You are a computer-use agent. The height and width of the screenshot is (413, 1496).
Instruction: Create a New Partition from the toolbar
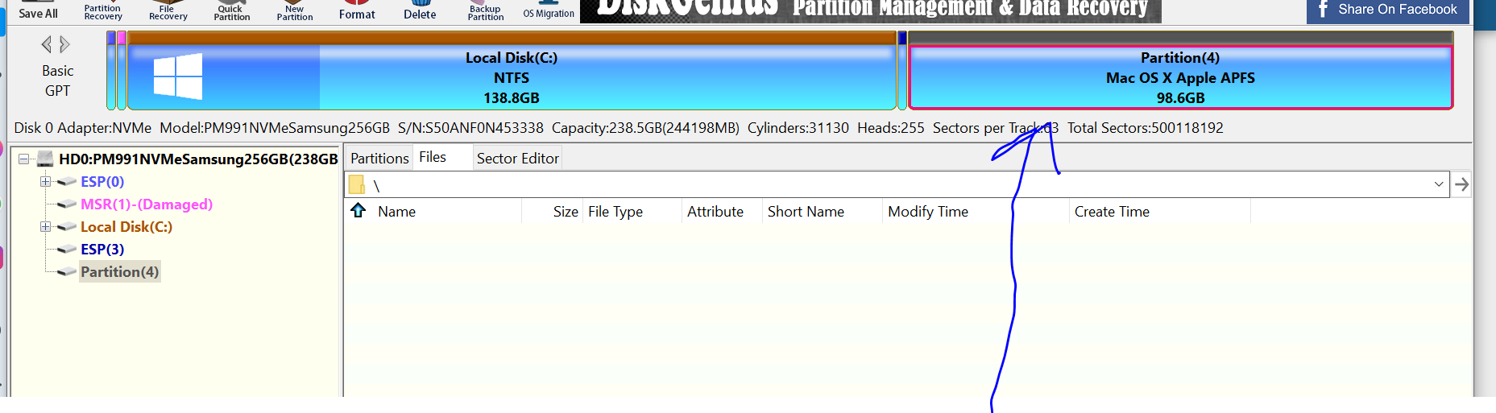pyautogui.click(x=295, y=11)
